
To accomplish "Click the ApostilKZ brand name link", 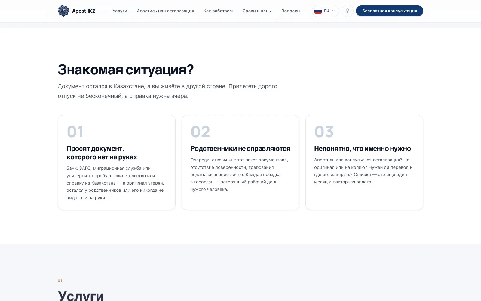I will point(84,11).
